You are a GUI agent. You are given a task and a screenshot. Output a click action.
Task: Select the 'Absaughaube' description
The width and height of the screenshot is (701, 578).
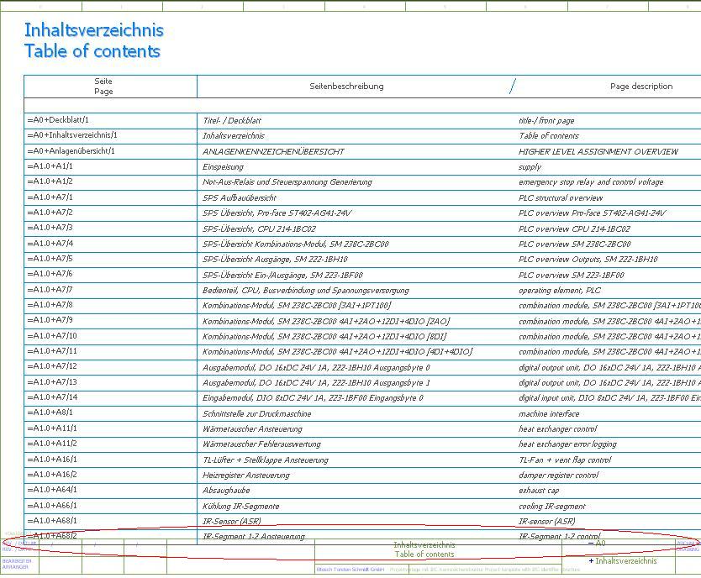[x=226, y=491]
